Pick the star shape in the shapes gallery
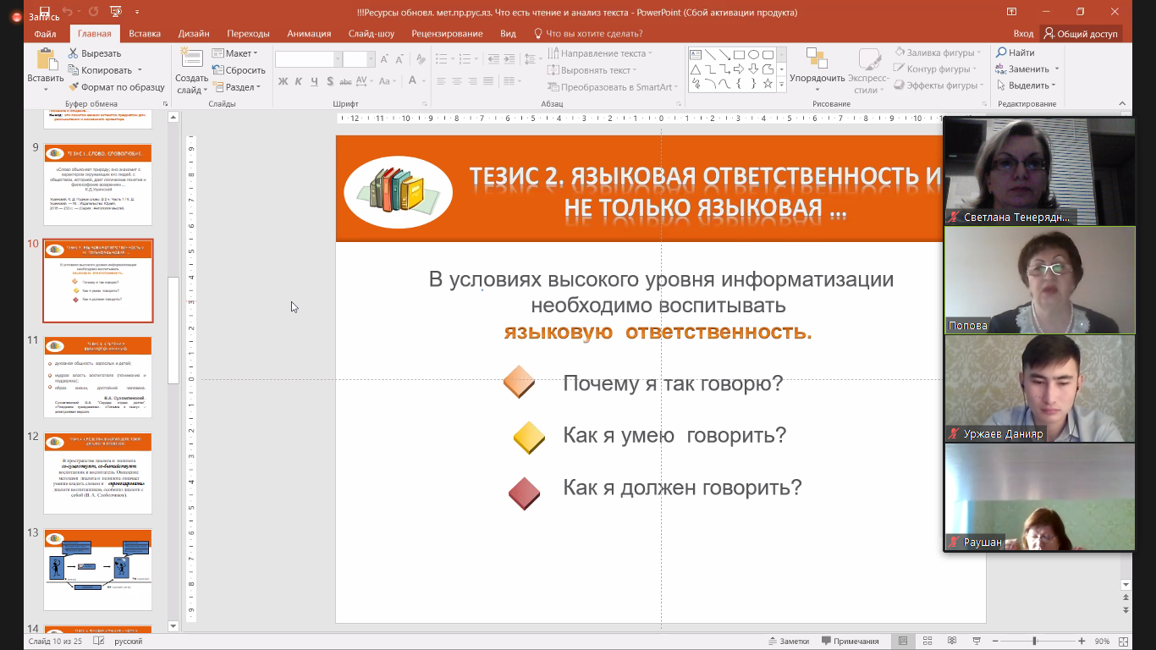Viewport: 1156px width, 650px height. tap(768, 84)
